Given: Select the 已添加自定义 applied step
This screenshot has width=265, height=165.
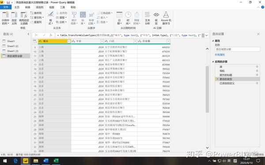Looking at the screenshot, I should click(x=238, y=83).
